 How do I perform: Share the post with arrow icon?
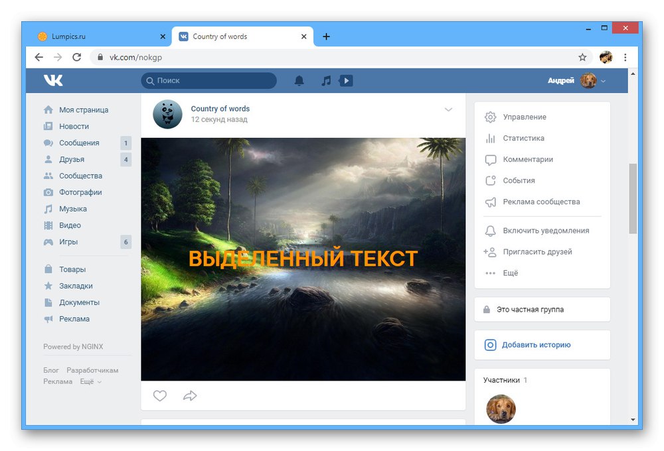tap(190, 395)
